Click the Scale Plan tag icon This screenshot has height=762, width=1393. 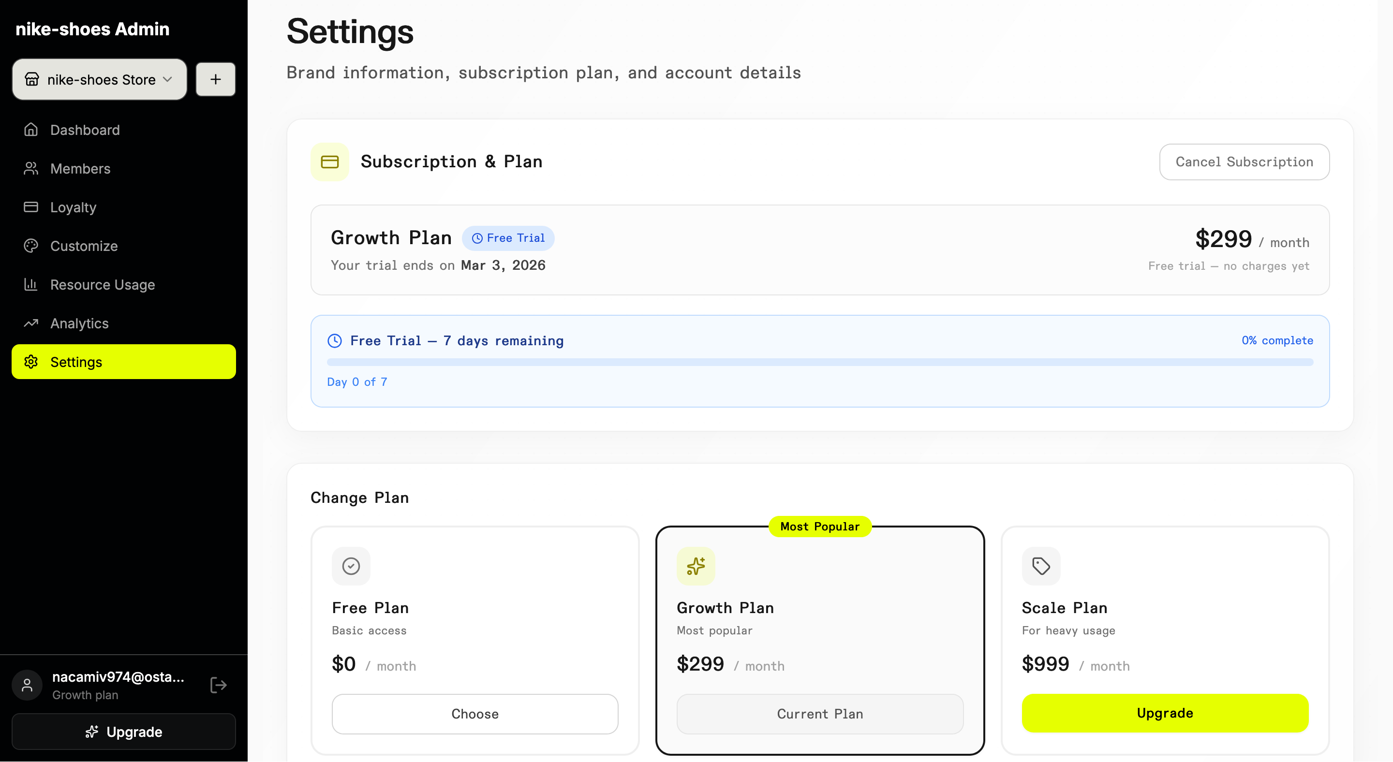coord(1040,566)
